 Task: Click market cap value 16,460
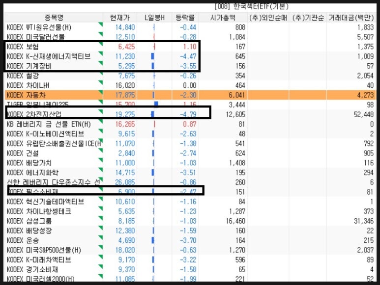(x=235, y=221)
